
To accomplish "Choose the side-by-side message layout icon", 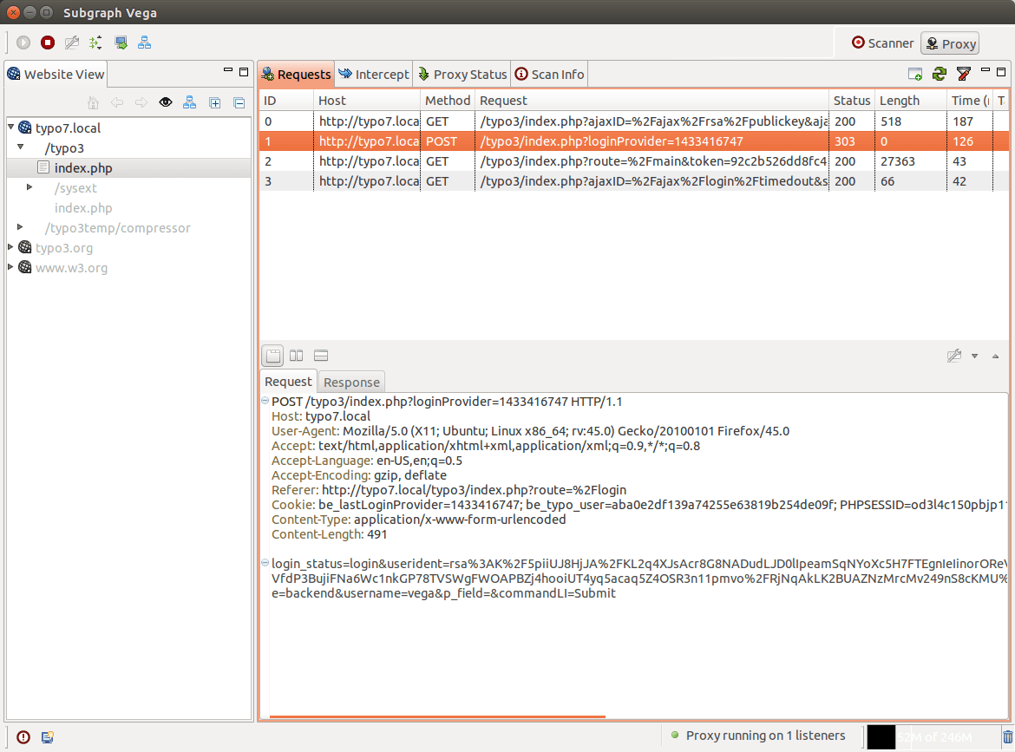I will (x=297, y=356).
